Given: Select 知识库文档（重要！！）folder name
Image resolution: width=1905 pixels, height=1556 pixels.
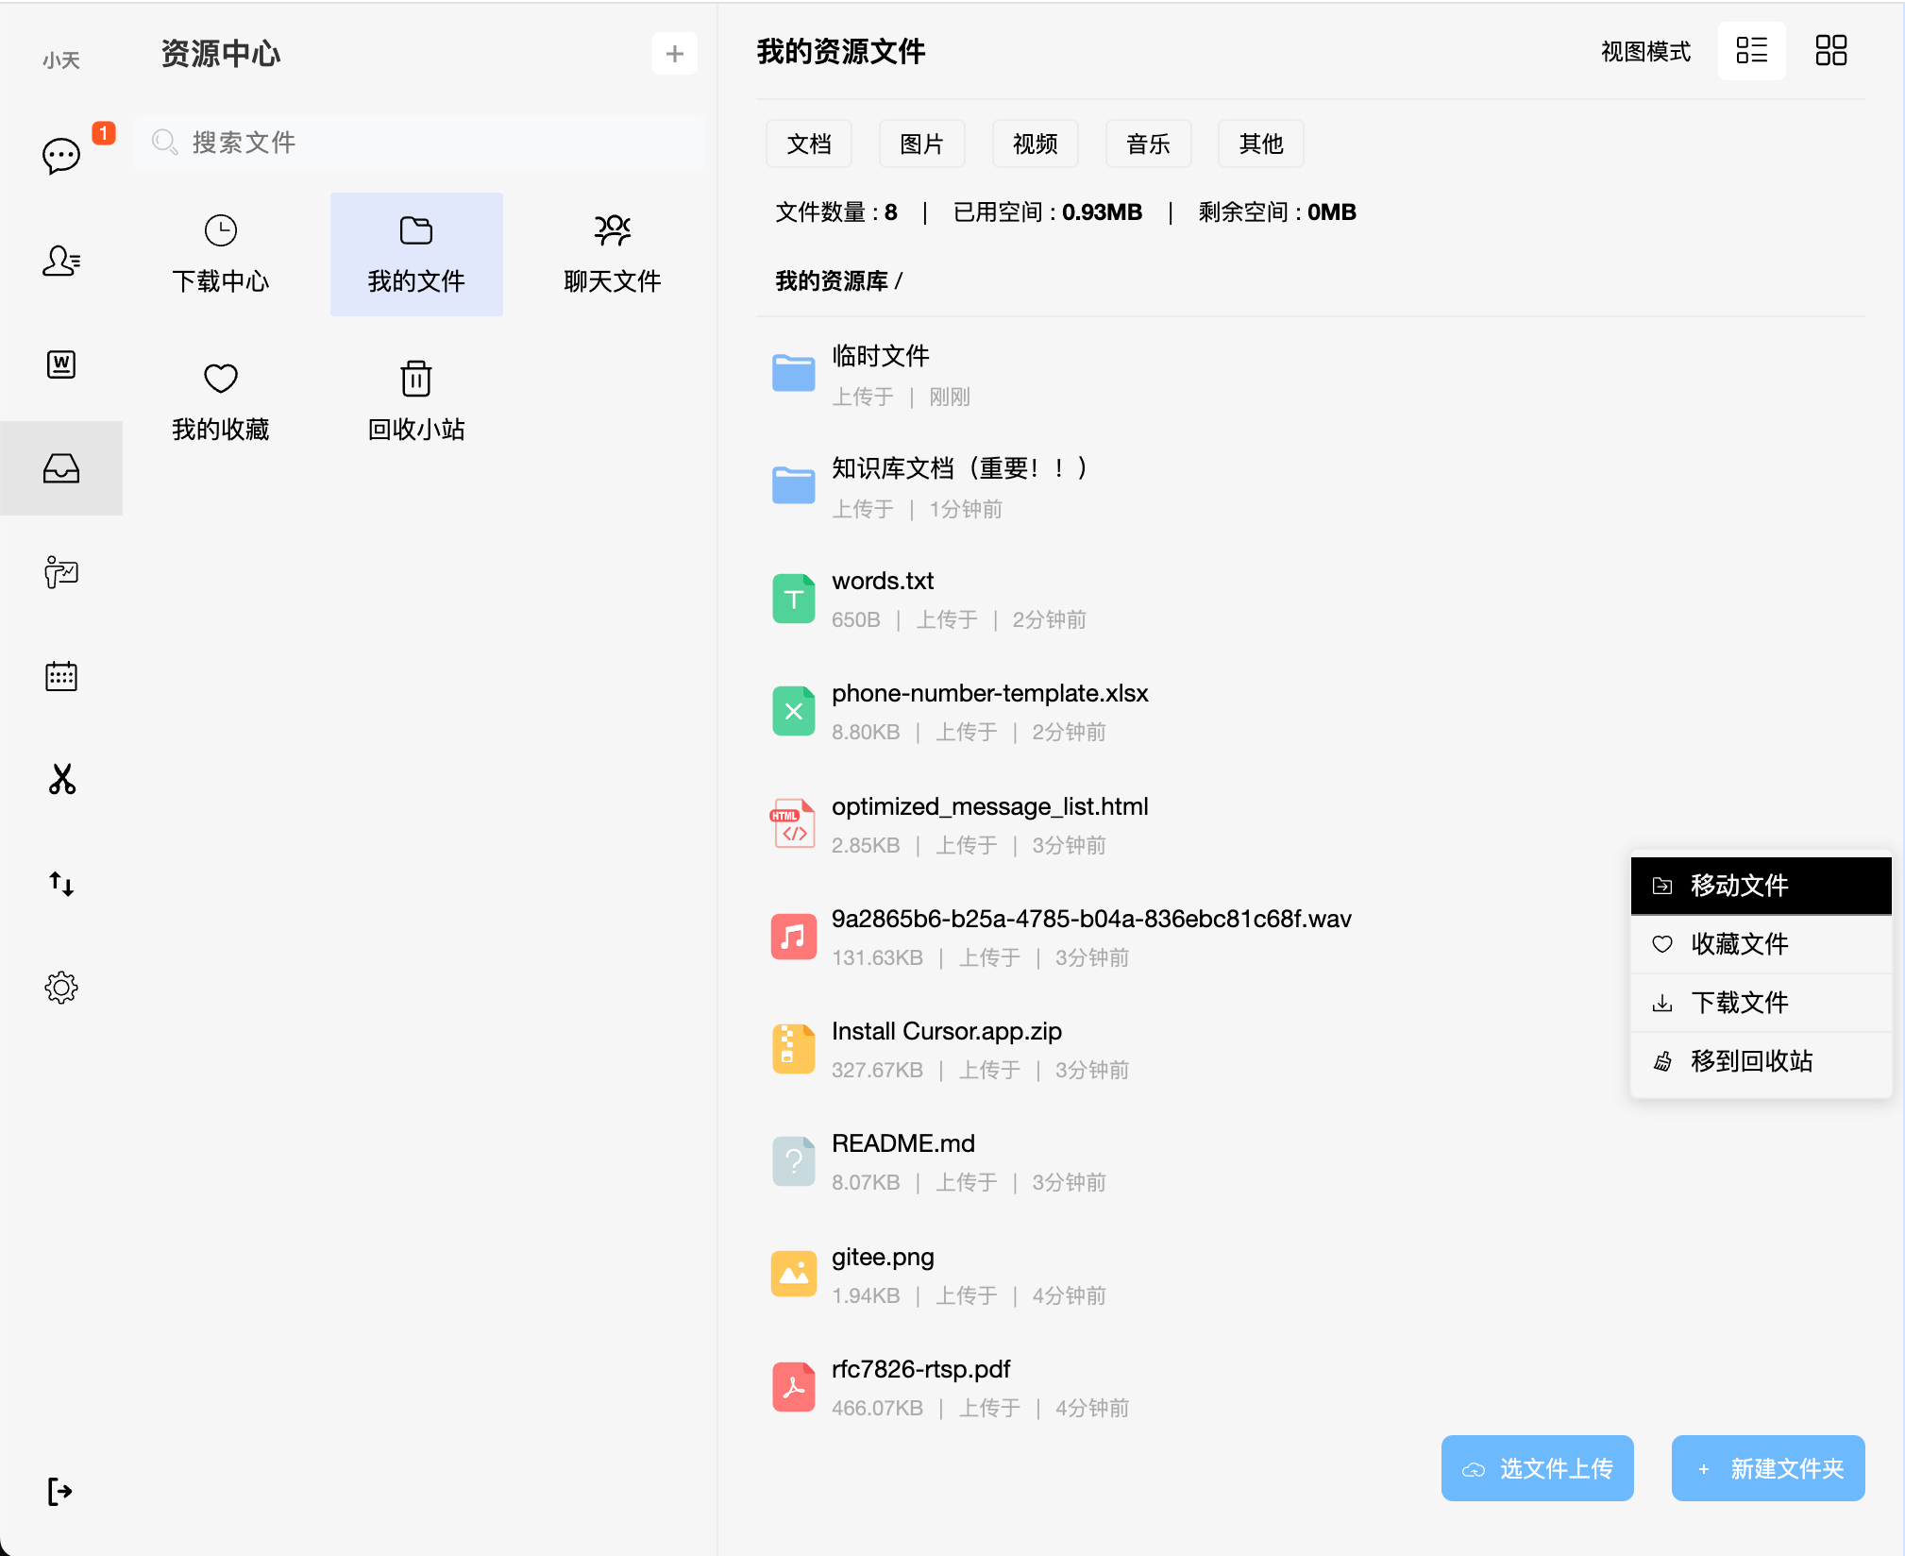Looking at the screenshot, I should [961, 468].
